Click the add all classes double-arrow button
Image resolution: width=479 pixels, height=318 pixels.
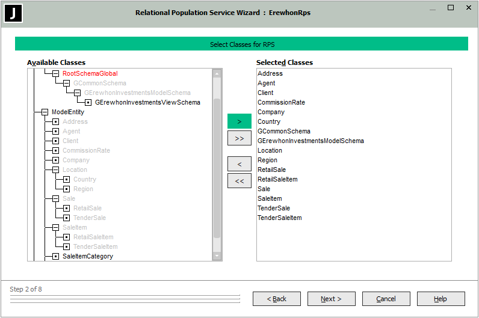coord(239,138)
